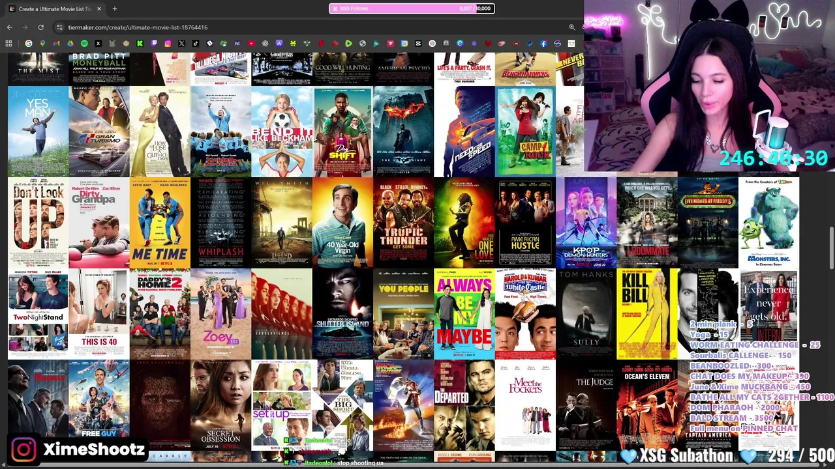Screen dimensions: 835x469
Task: Select the Free Guy movie poster
Action: [99, 405]
